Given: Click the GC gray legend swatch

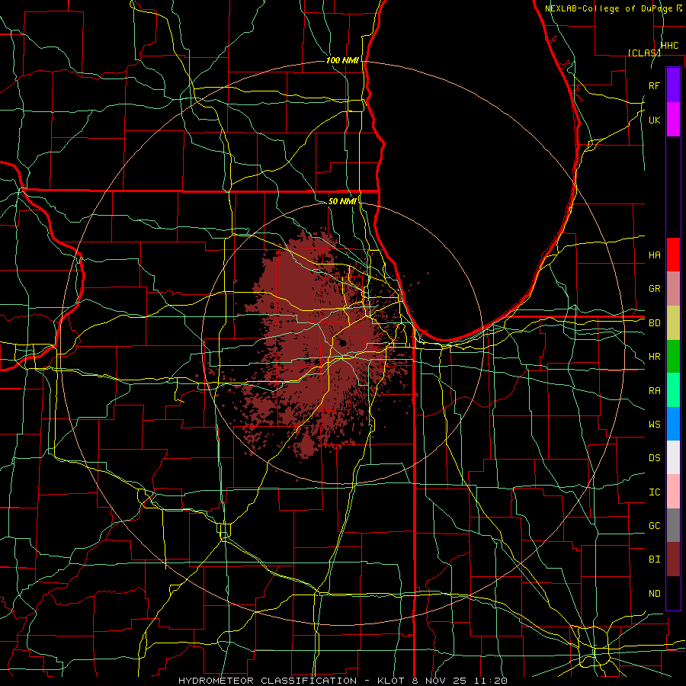Looking at the screenshot, I should point(673,525).
